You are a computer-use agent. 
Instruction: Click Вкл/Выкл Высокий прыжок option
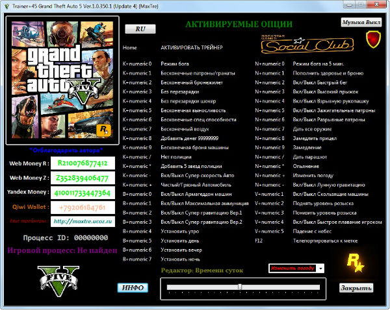(x=326, y=92)
